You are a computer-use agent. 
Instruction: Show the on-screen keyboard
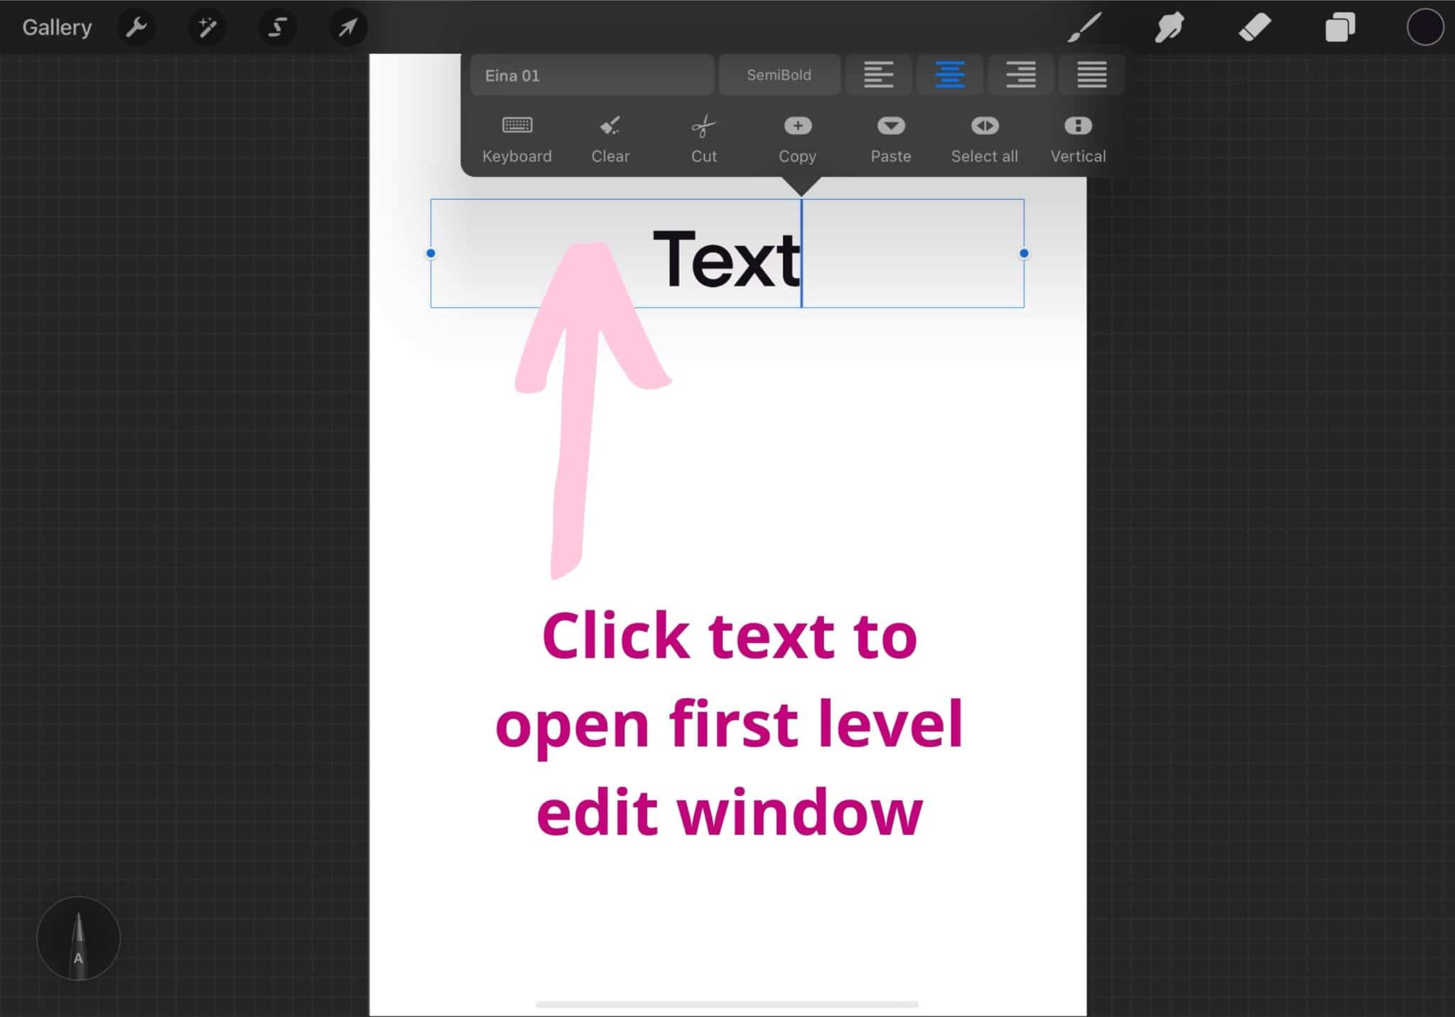pyautogui.click(x=517, y=136)
